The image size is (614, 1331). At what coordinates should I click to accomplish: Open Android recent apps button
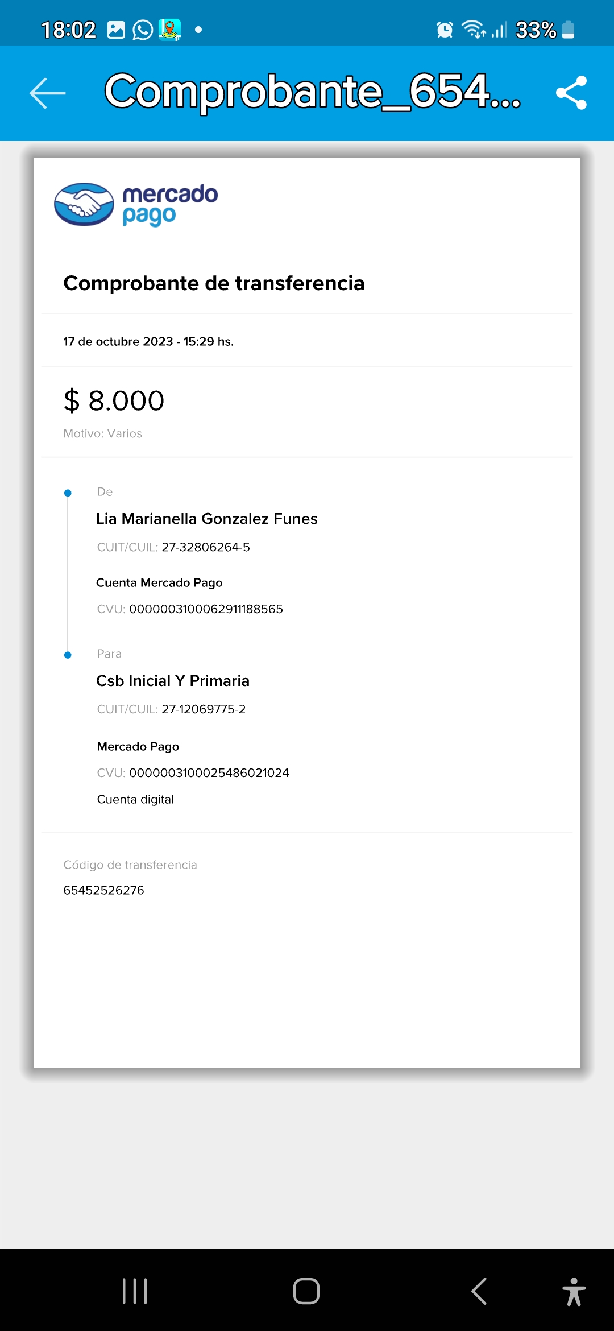click(135, 1291)
